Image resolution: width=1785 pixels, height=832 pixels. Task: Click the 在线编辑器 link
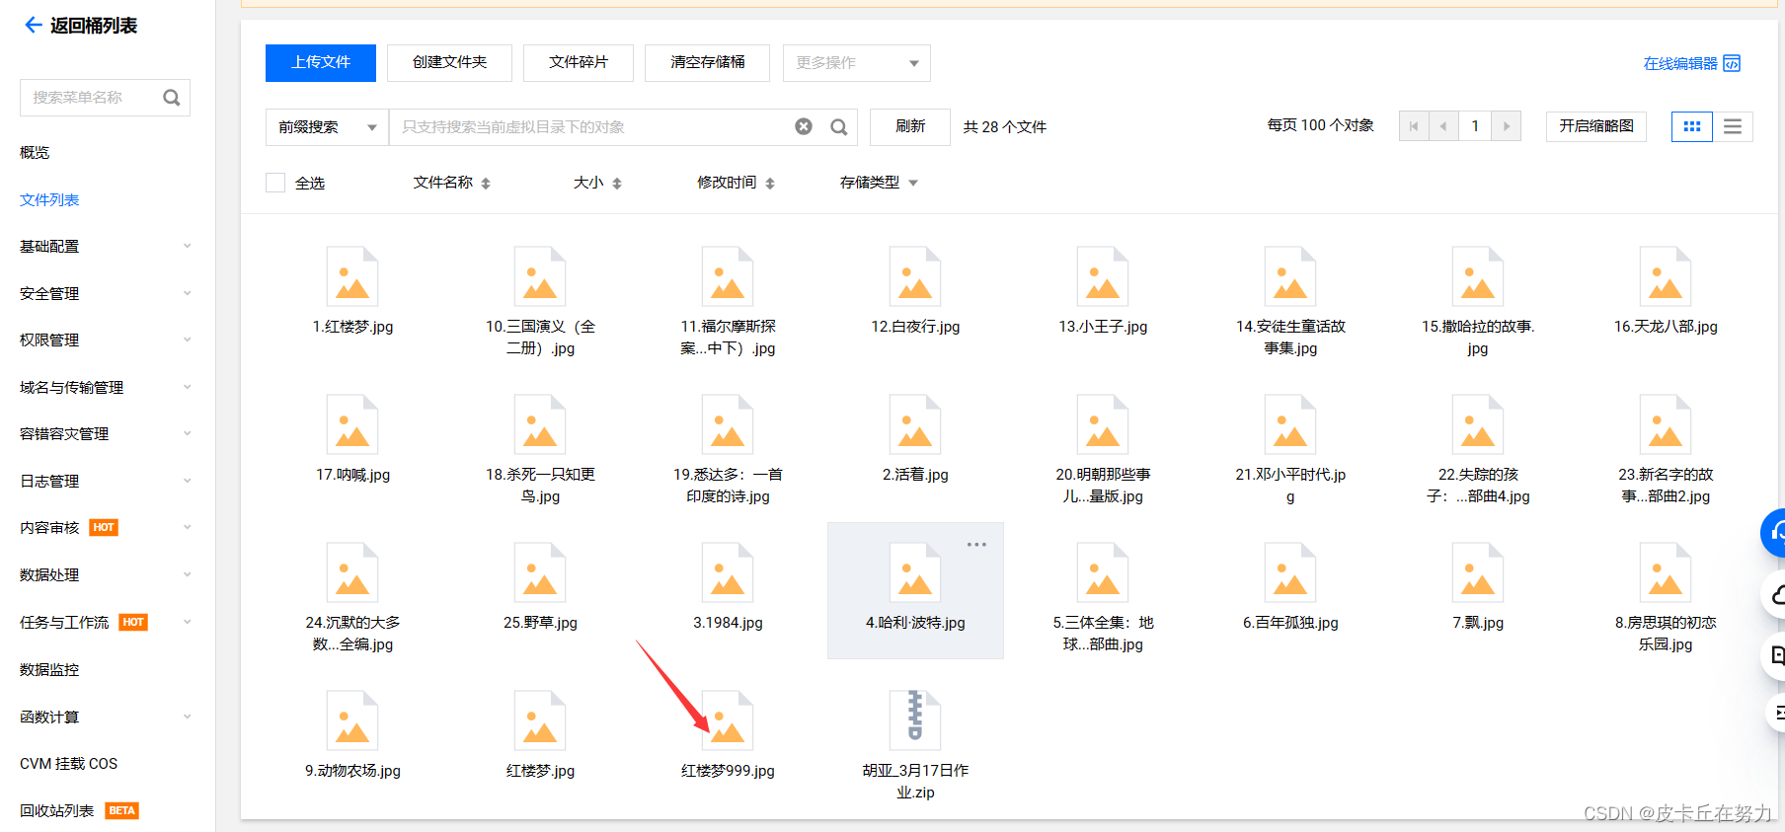tap(1680, 63)
